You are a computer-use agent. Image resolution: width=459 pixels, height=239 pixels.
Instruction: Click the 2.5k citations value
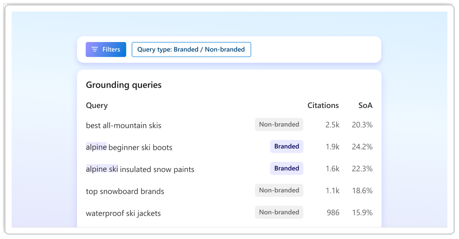click(x=332, y=125)
